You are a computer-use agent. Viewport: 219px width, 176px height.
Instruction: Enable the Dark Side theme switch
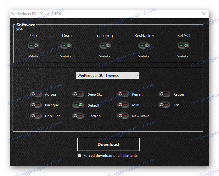[36, 116]
